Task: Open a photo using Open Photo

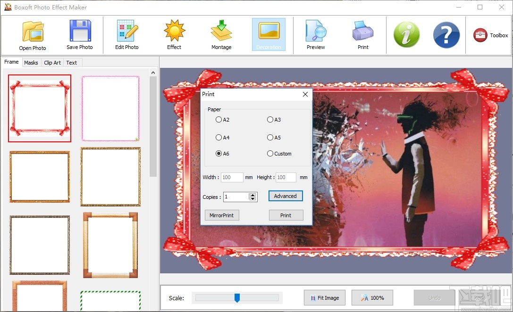Action: tap(32, 35)
